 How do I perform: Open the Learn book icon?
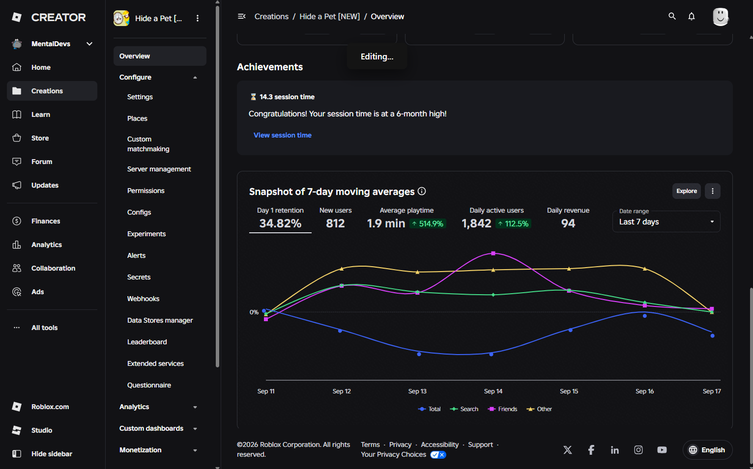tap(17, 114)
